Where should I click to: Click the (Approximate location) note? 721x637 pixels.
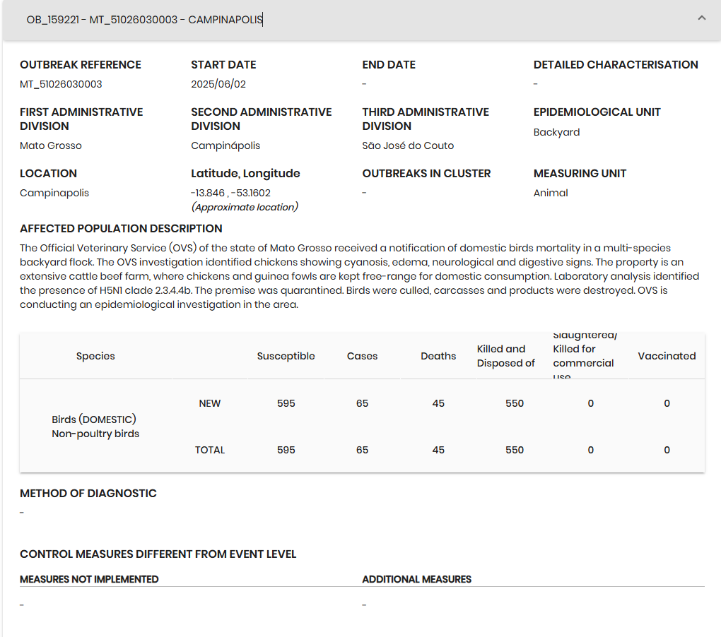(245, 207)
